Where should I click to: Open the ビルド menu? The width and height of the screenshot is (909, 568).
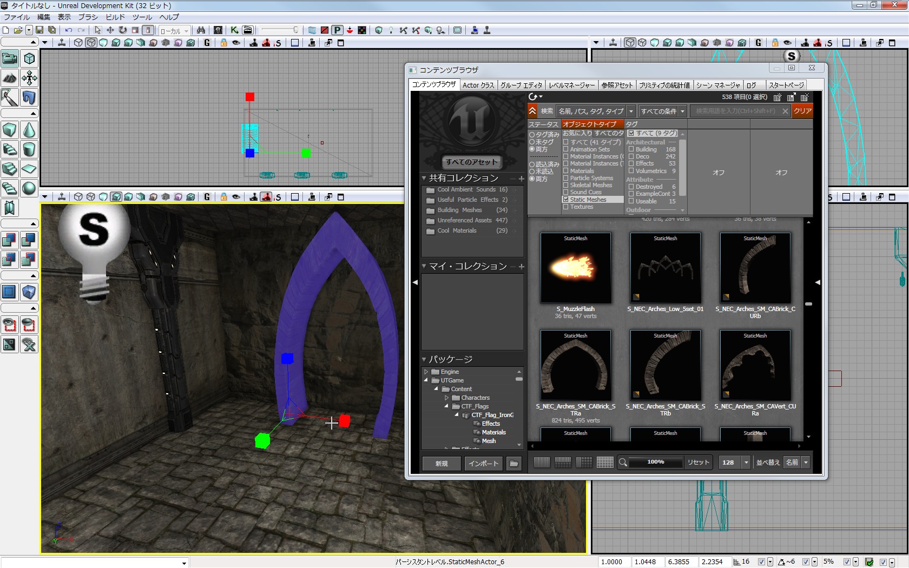[115, 17]
